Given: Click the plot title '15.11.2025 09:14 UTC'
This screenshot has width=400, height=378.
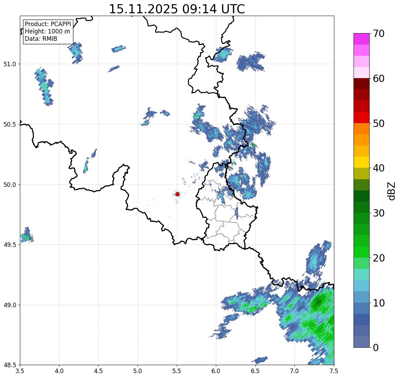Looking at the screenshot, I should click(177, 9).
